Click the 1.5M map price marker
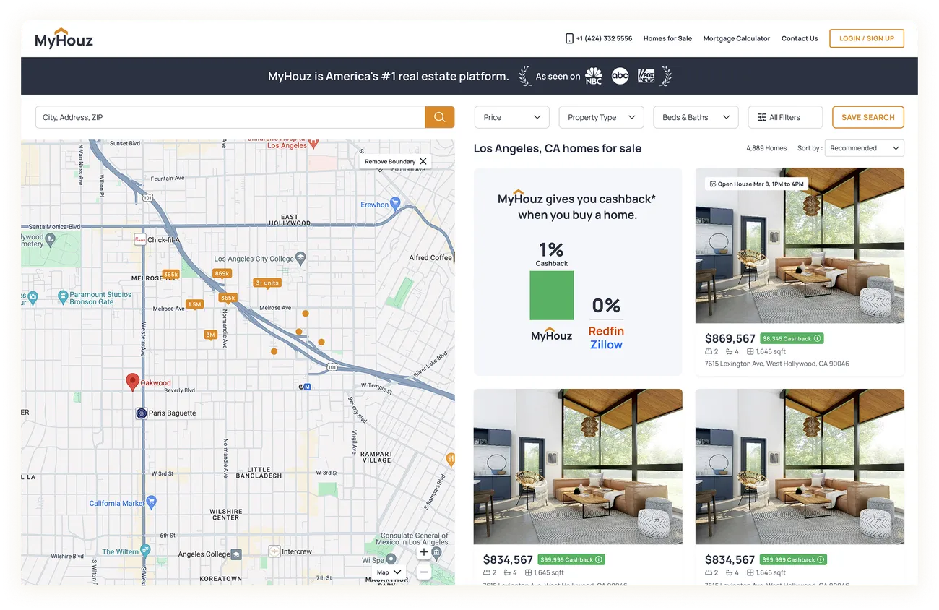939x610 pixels. [194, 305]
